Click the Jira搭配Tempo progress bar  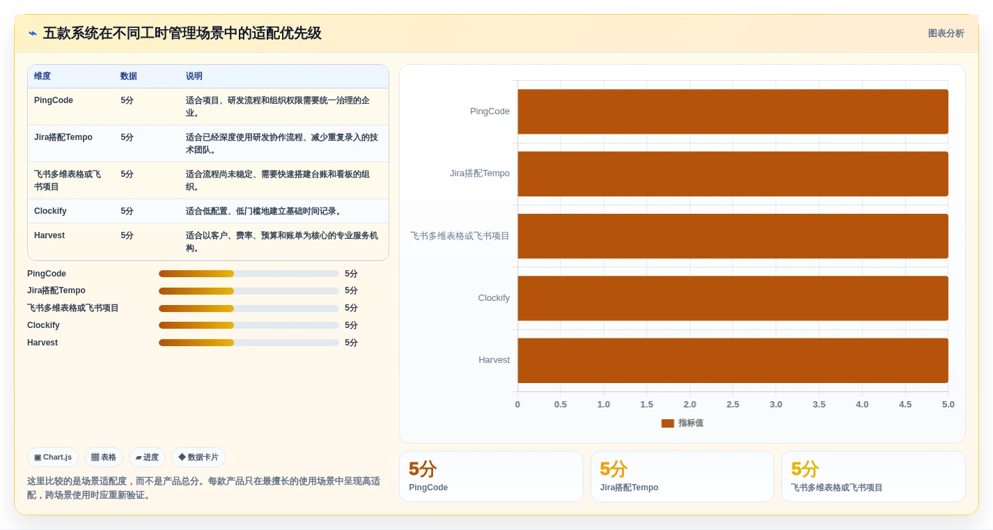click(x=249, y=291)
